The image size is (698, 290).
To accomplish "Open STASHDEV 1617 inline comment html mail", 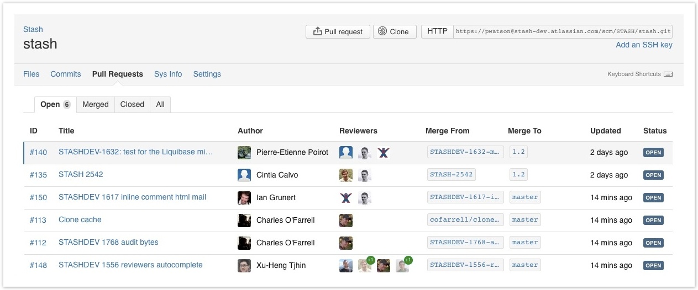I will pos(132,197).
